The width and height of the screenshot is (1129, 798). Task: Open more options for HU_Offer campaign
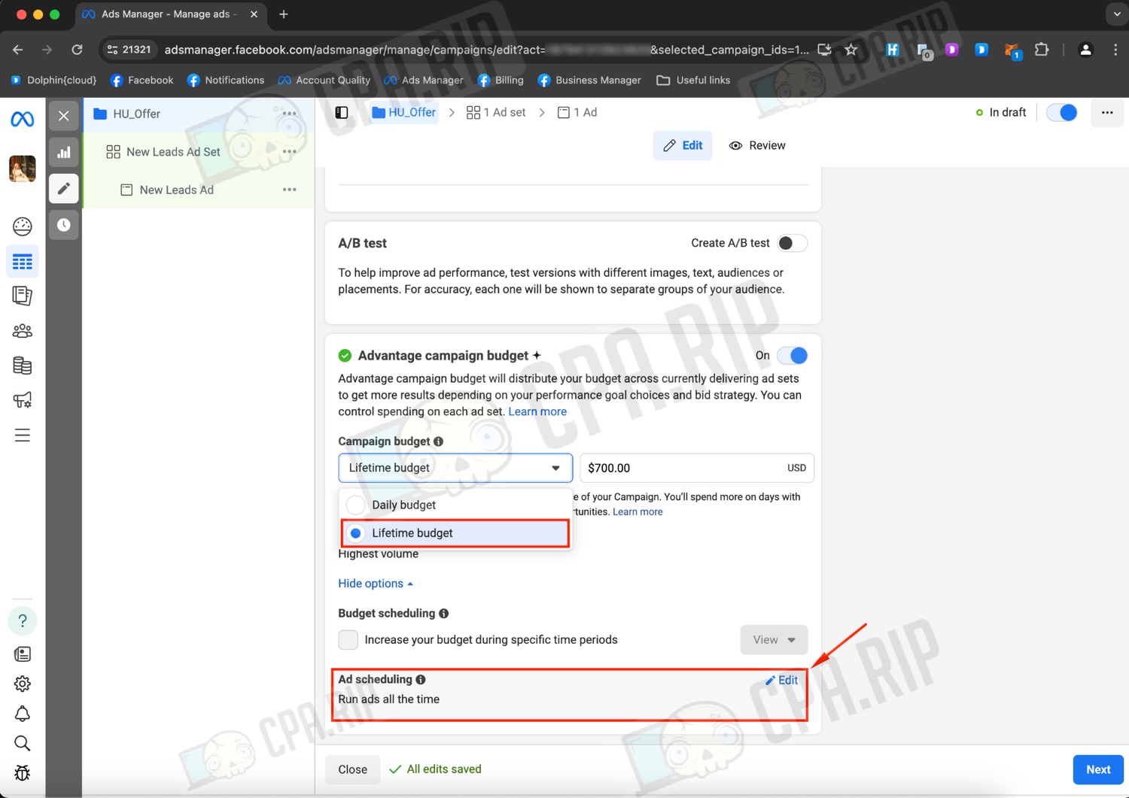pyautogui.click(x=289, y=114)
